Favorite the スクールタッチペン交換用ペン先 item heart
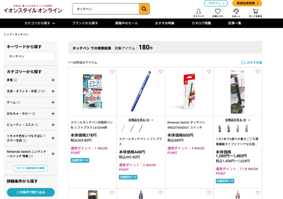Image resolution: width=283 pixels, height=199 pixels. [112, 71]
